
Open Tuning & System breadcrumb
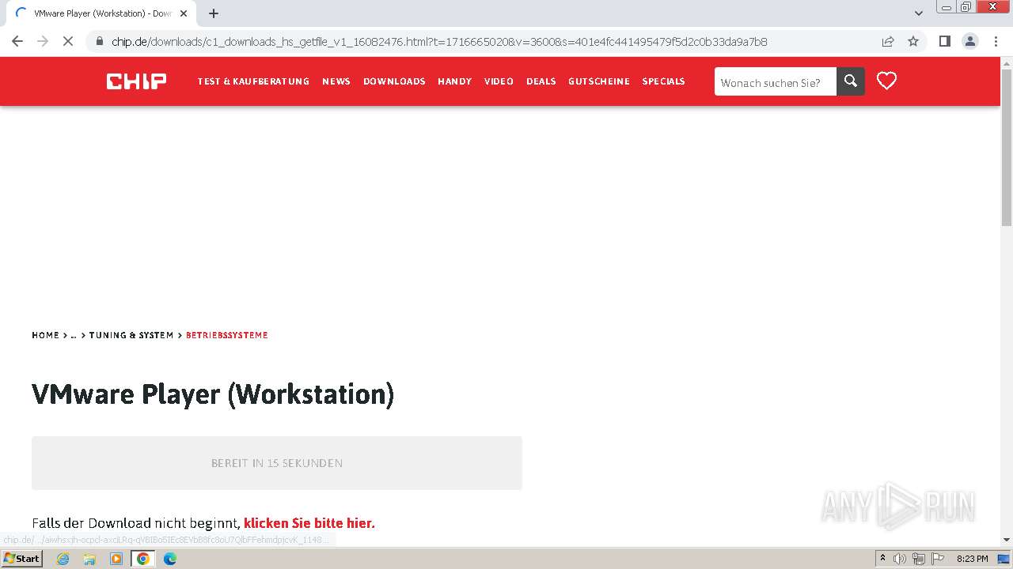click(131, 335)
